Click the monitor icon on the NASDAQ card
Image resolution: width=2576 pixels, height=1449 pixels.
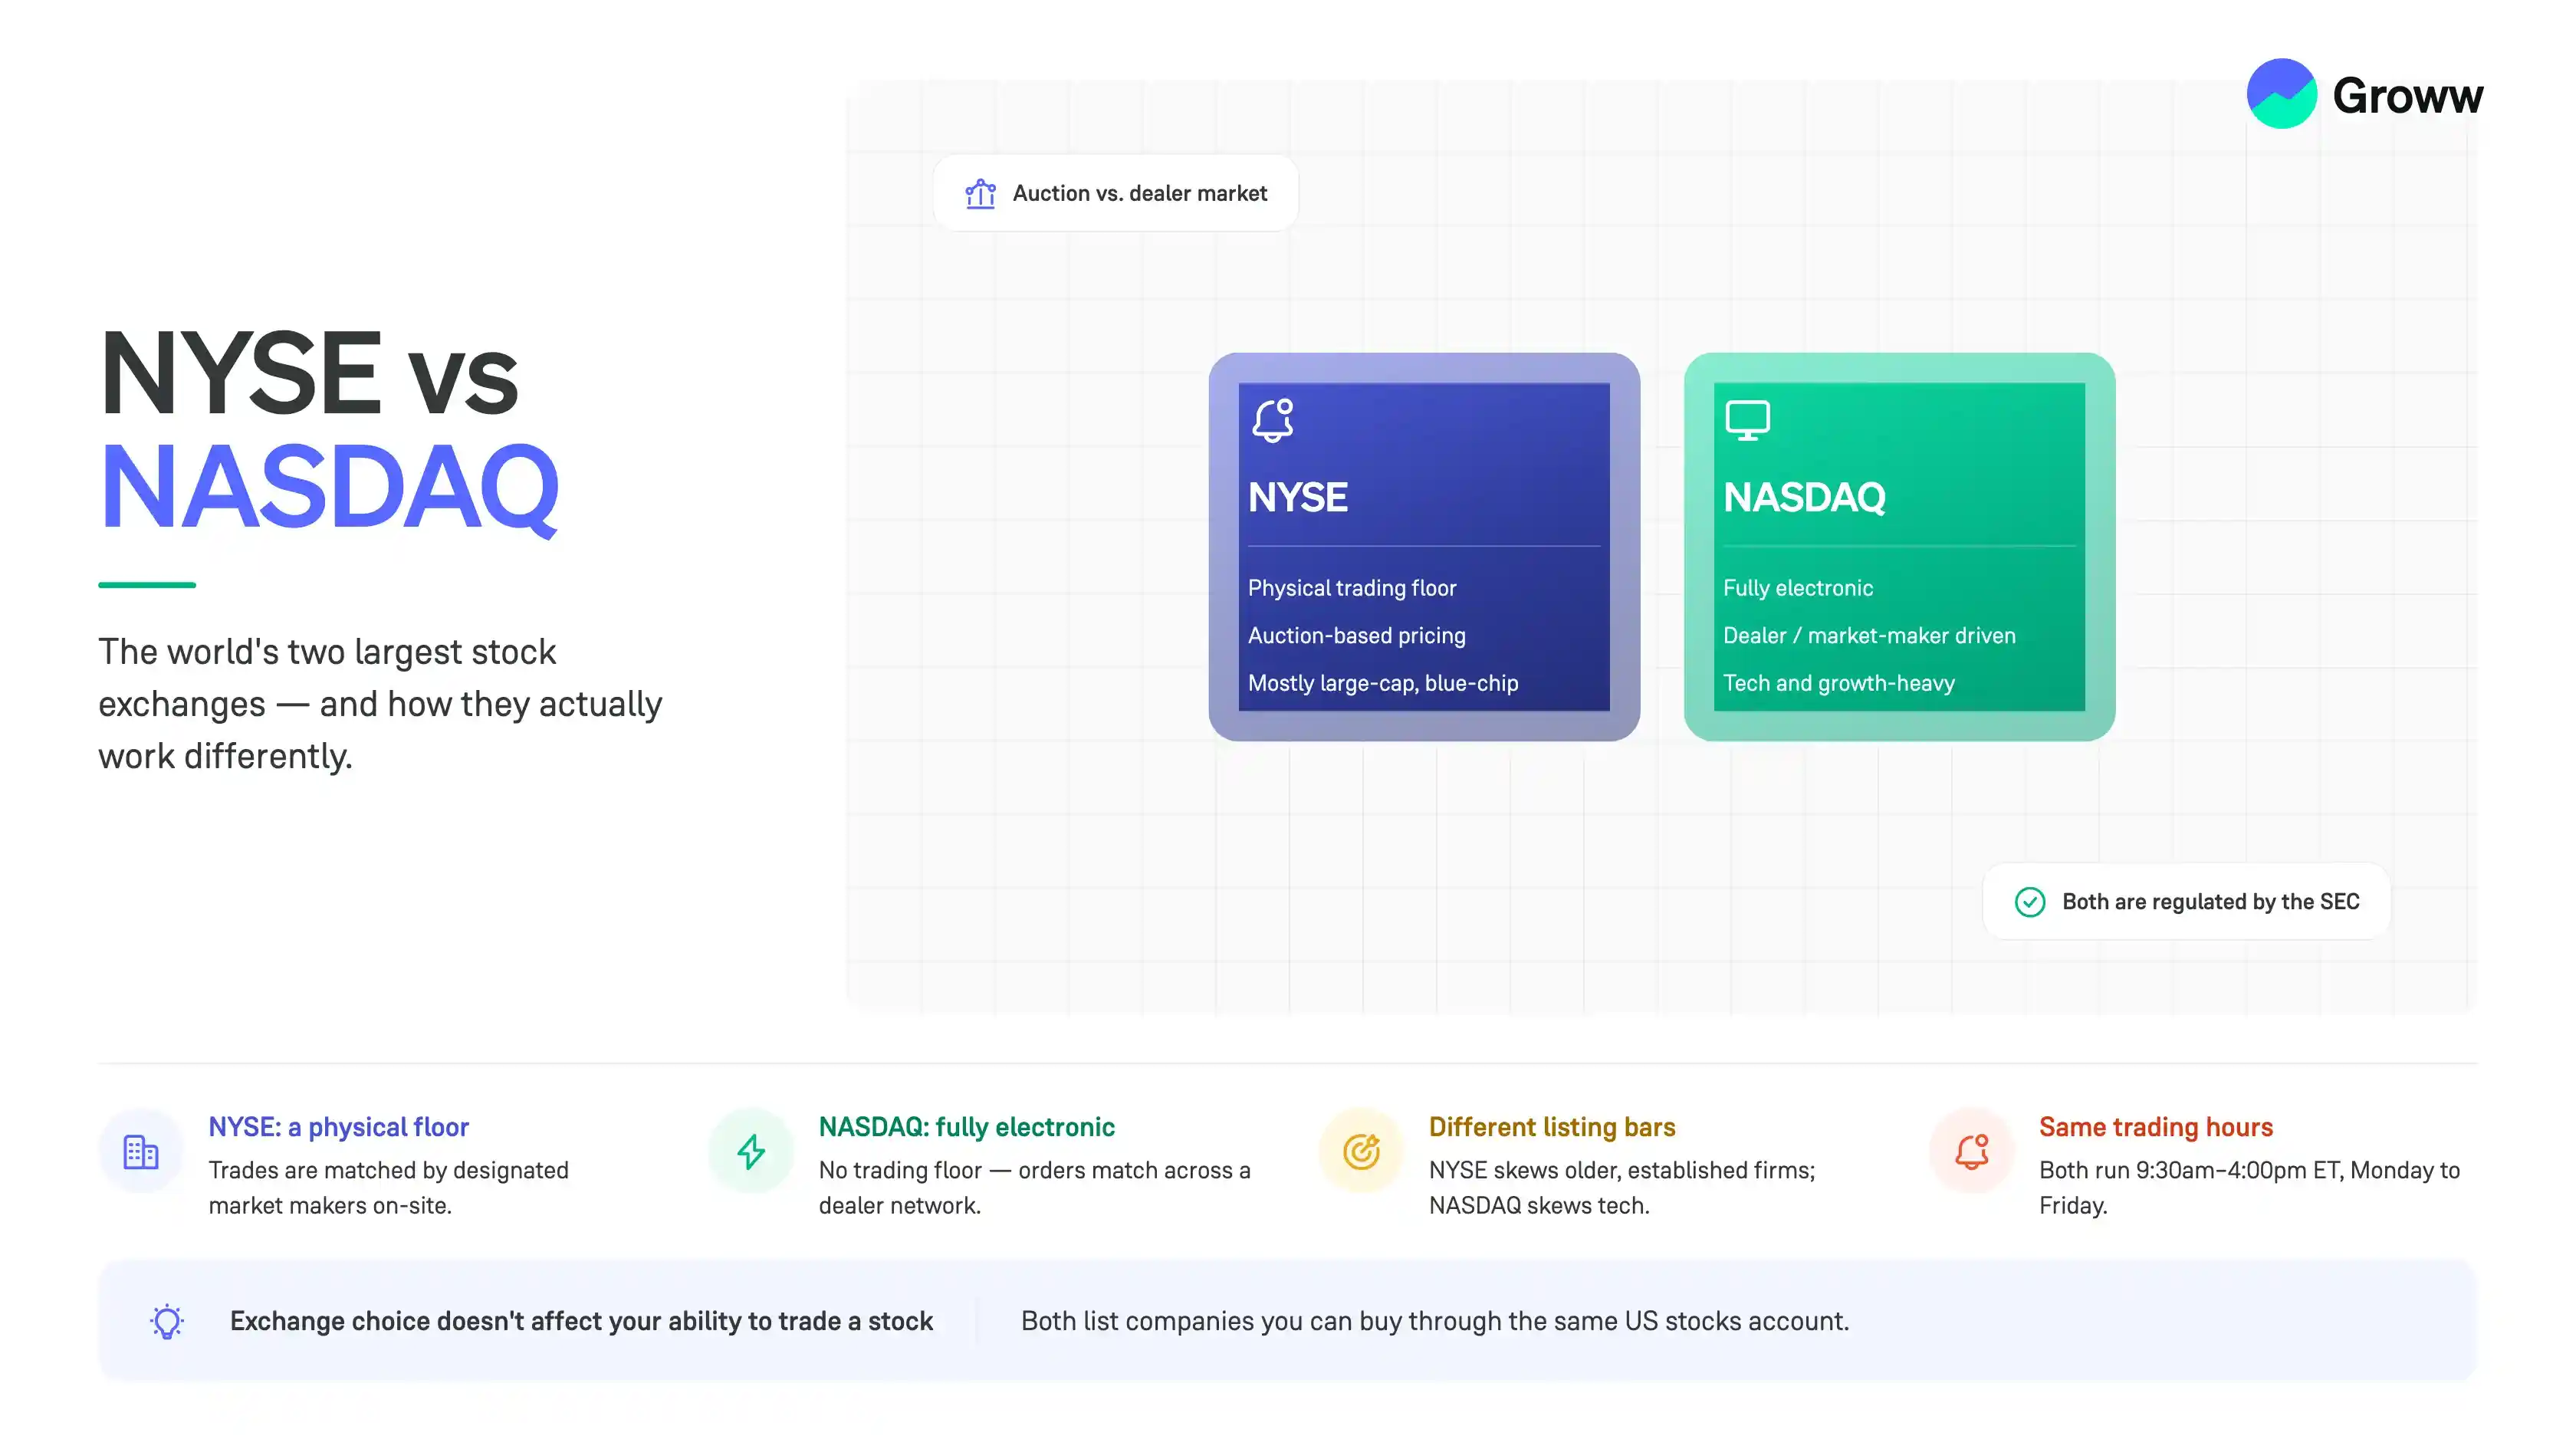(x=1747, y=420)
